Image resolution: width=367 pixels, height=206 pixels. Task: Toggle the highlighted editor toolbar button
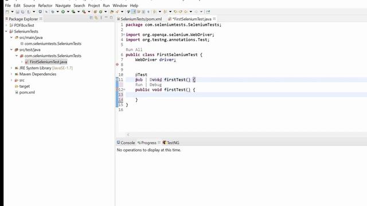click(133, 11)
